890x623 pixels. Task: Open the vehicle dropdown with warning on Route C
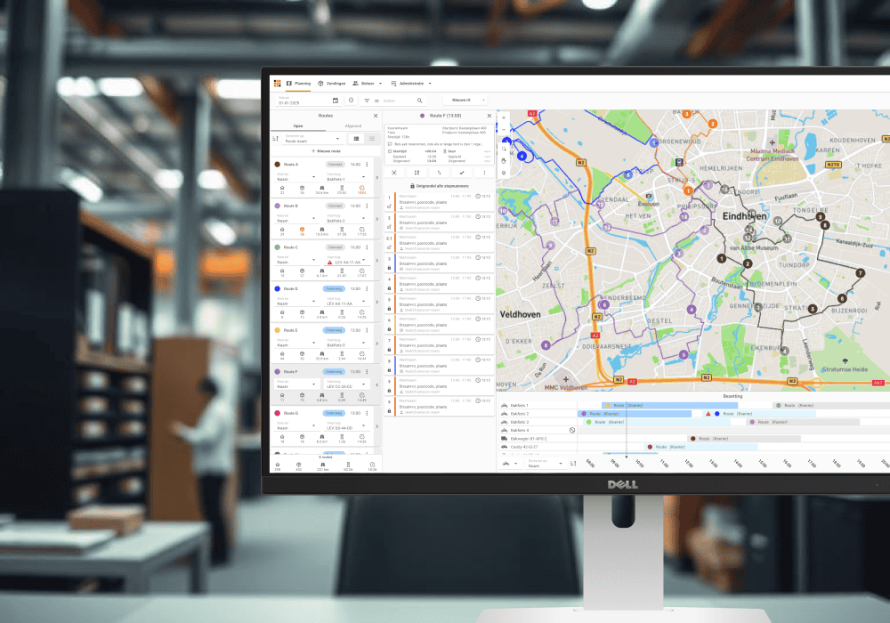pyautogui.click(x=346, y=261)
